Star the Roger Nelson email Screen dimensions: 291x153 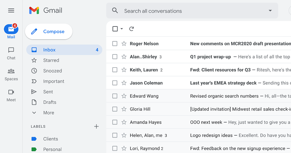124,44
